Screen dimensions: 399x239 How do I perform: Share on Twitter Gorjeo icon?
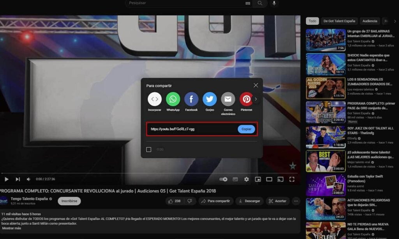210,99
